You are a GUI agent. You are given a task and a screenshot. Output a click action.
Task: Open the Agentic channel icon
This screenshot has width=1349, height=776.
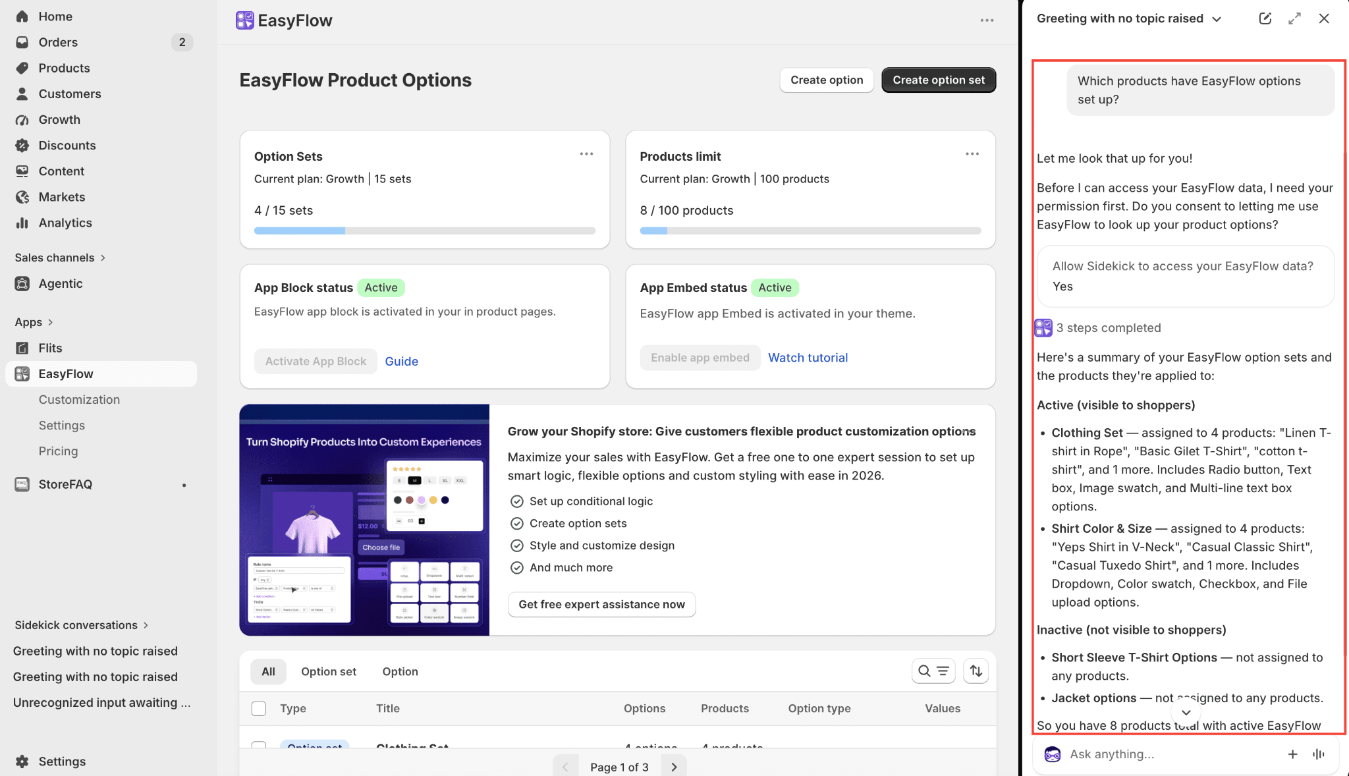pyautogui.click(x=22, y=283)
